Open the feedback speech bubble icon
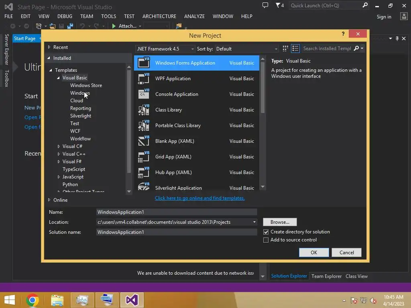411x308 pixels. 265,5
